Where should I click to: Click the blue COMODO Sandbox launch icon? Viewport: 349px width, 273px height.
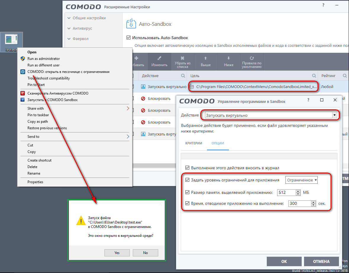click(x=23, y=100)
